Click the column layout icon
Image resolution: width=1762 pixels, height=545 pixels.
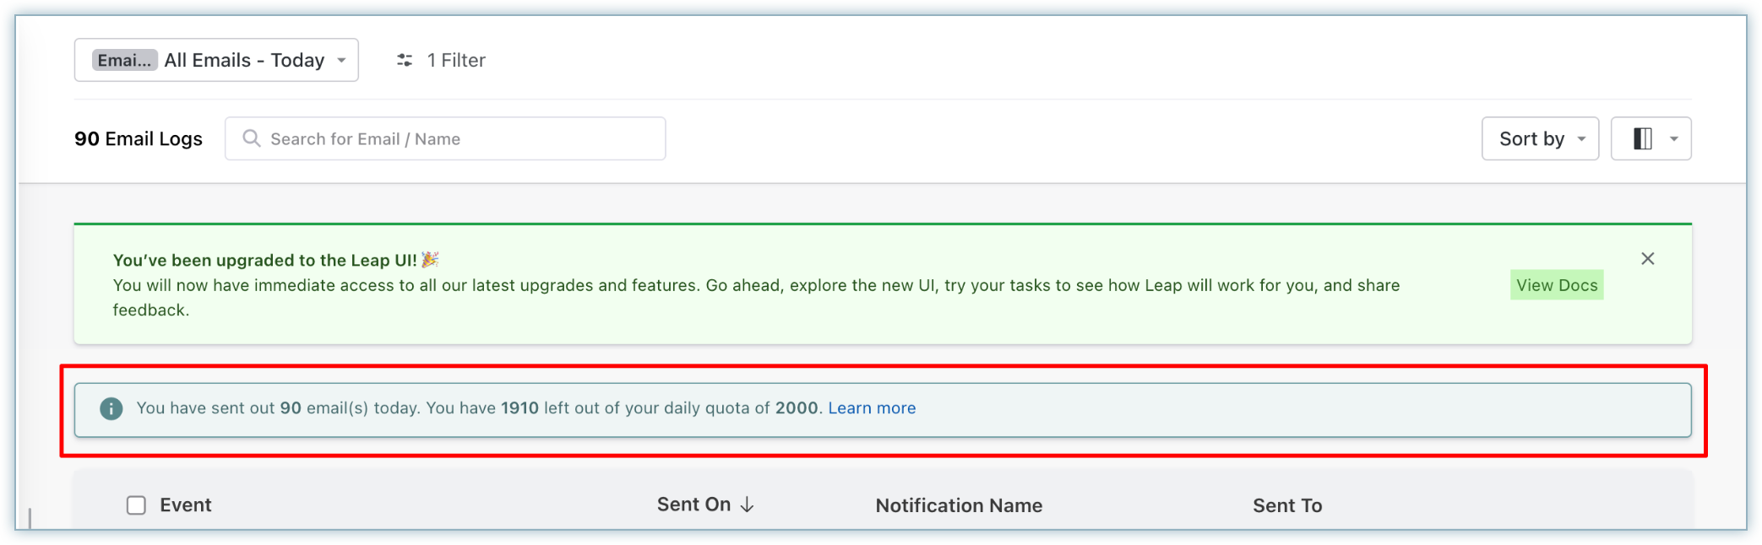(x=1642, y=138)
